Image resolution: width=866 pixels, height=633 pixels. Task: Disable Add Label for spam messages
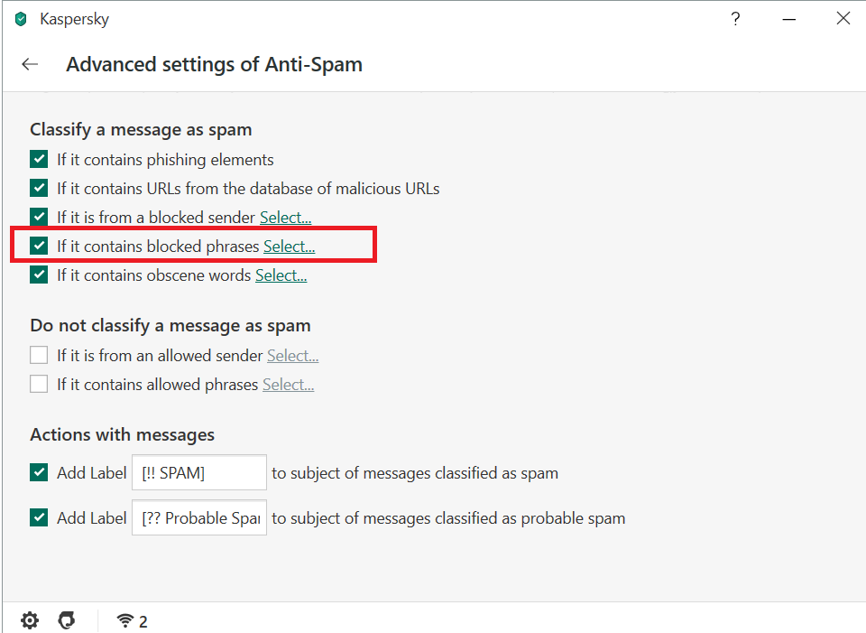(x=39, y=472)
